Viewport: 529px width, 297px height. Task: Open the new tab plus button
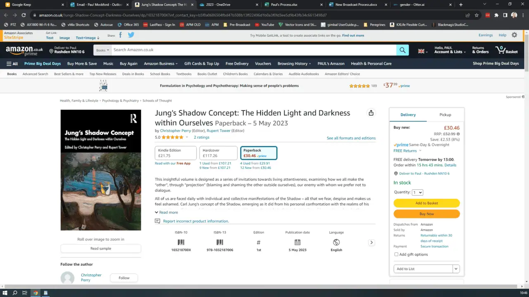point(461,5)
